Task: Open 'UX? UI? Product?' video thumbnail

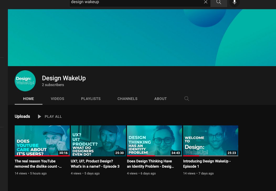Action: (98, 141)
